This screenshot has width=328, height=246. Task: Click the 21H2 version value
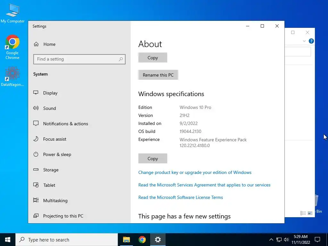184,115
